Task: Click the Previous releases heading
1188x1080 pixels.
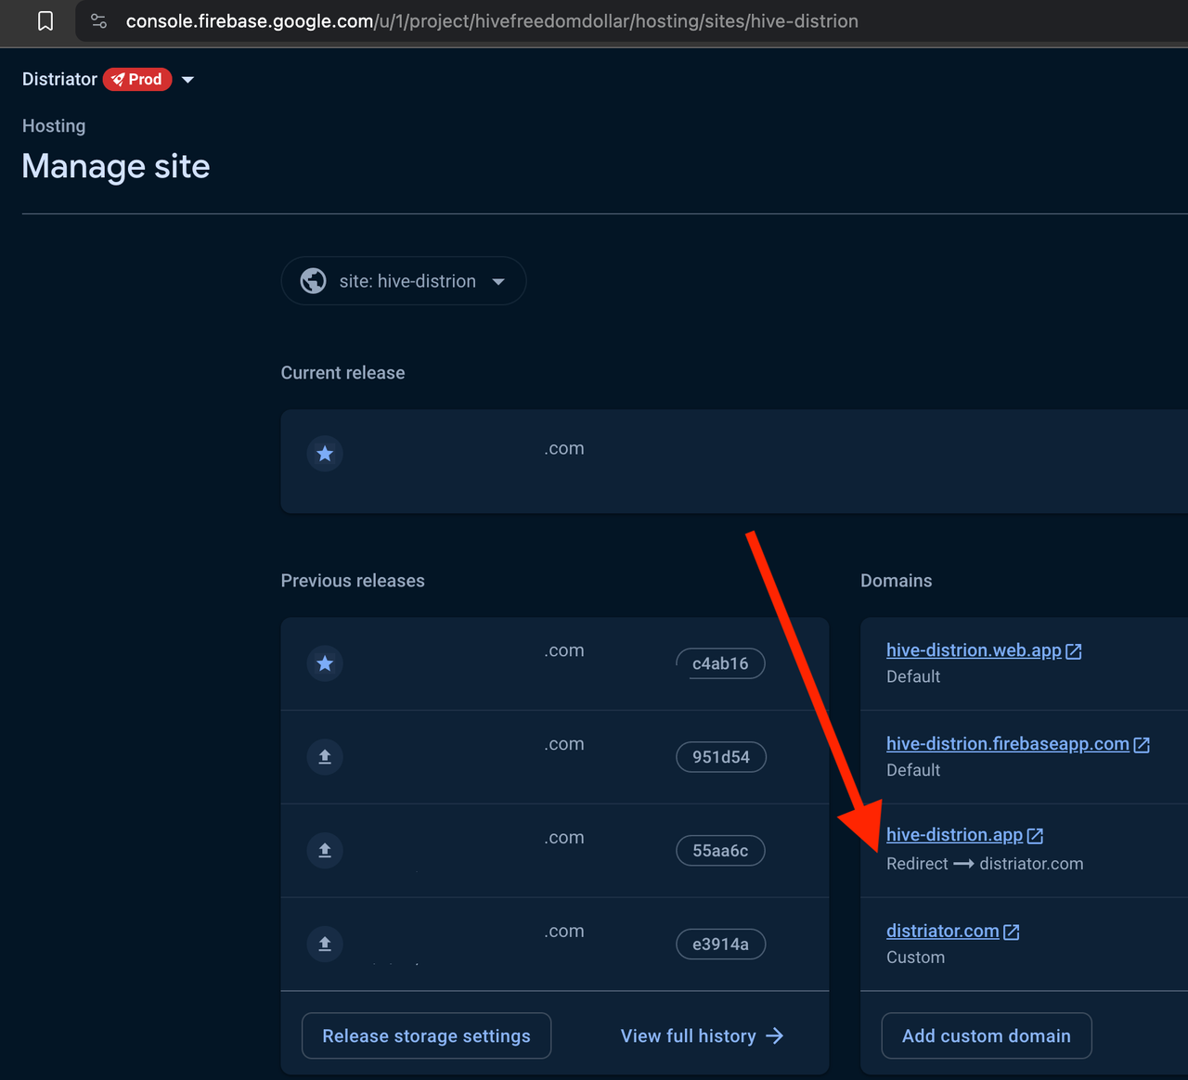Action: pyautogui.click(x=353, y=581)
